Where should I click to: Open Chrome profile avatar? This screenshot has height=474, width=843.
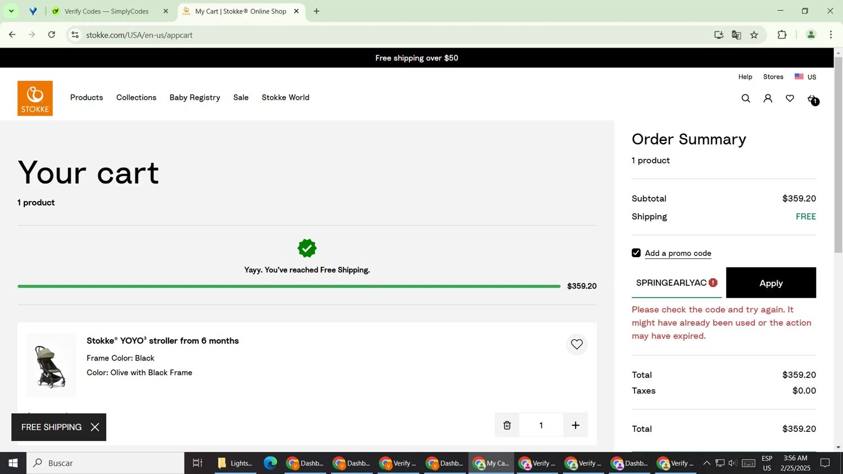click(811, 35)
